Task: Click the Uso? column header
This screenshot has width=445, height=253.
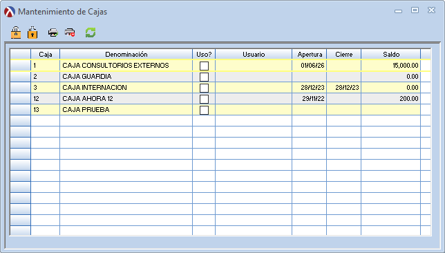Action: point(204,54)
